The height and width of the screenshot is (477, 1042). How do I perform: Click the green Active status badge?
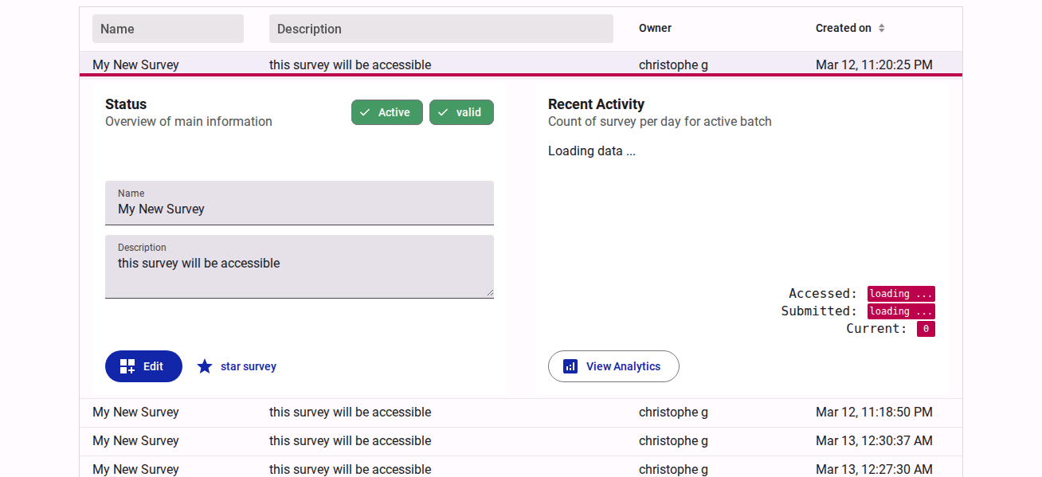click(x=387, y=112)
